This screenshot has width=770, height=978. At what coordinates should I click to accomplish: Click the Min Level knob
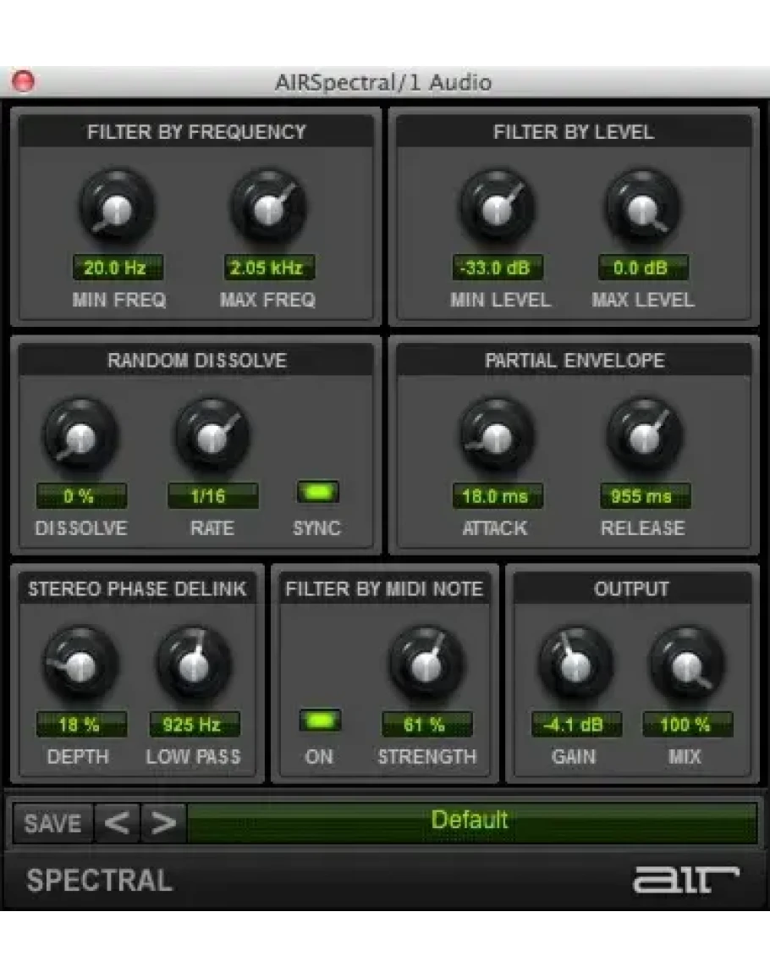coord(498,208)
